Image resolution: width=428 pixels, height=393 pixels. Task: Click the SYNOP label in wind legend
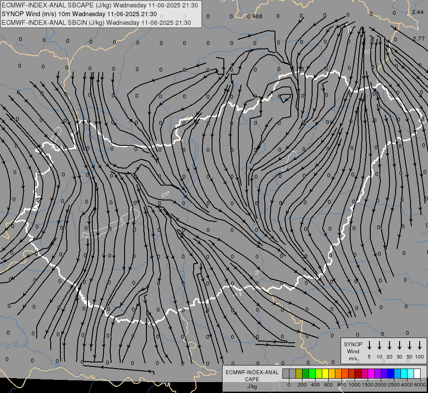click(353, 344)
